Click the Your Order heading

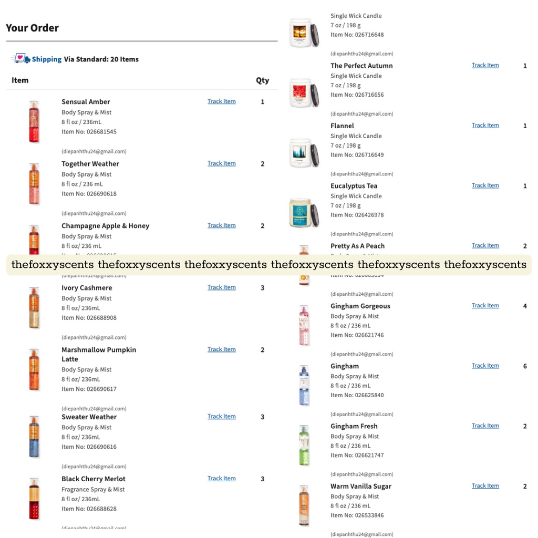(32, 28)
